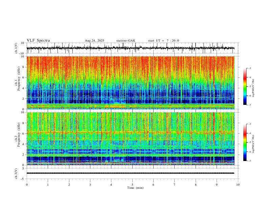Screen dimensions: 268x207
Task: Click the time axis tick label '10'
Action: 238,185
